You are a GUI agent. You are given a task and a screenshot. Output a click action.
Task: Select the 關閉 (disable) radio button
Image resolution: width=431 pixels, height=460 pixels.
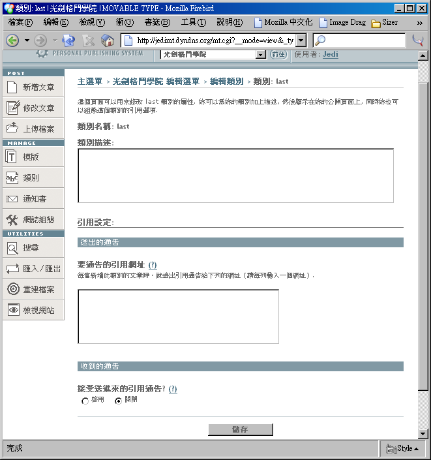[x=118, y=401]
